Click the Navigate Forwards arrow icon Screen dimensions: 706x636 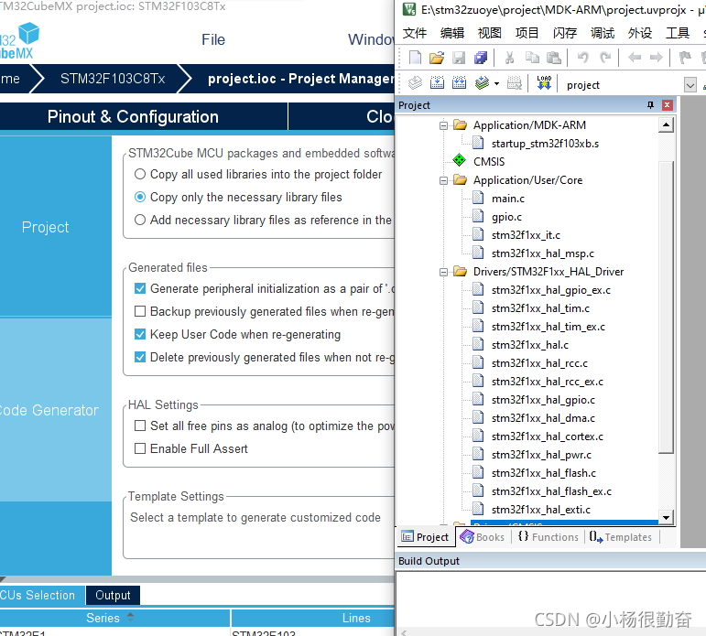(656, 58)
